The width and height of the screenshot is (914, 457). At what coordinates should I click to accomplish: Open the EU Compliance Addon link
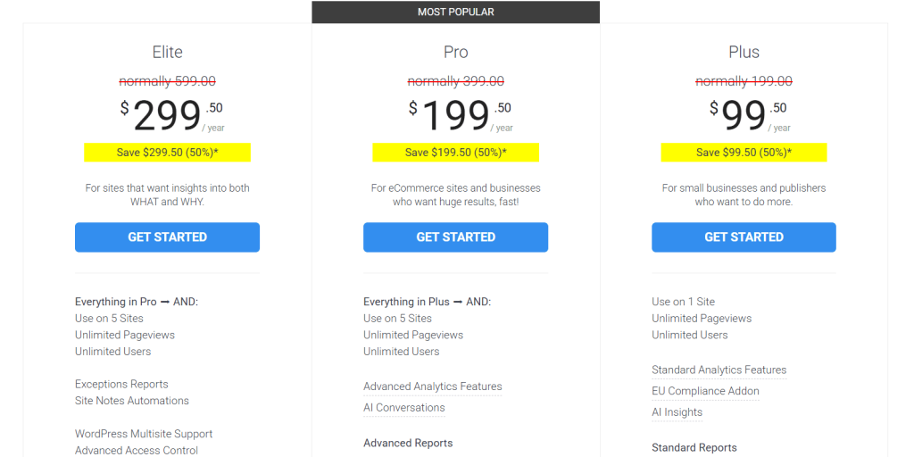click(705, 391)
